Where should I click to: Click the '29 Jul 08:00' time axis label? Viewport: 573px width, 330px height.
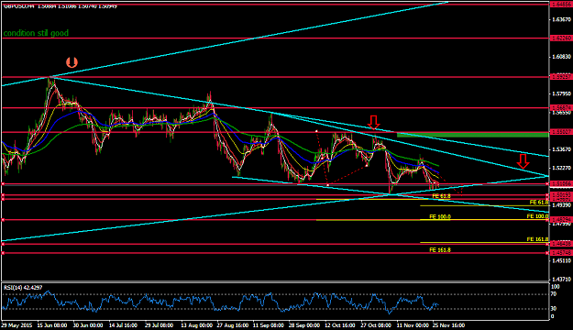click(159, 325)
